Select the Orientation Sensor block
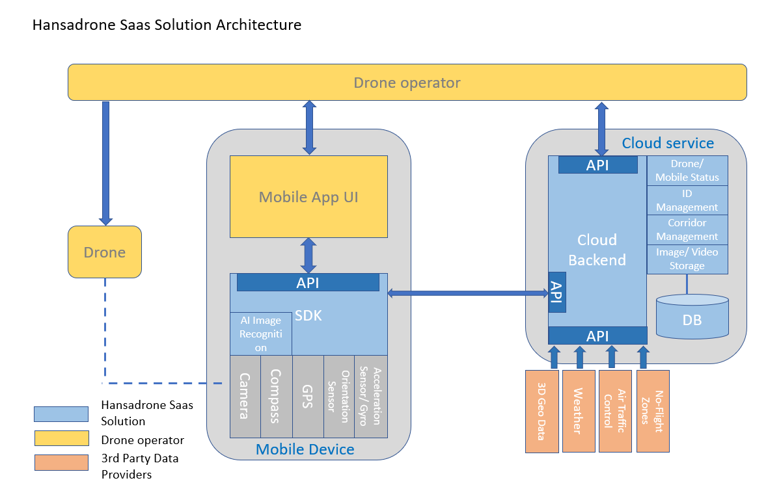 [x=339, y=397]
